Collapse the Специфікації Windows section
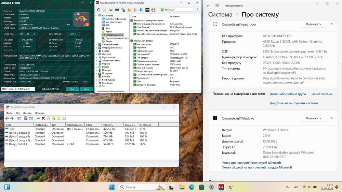The image size is (342, 192). [332, 118]
